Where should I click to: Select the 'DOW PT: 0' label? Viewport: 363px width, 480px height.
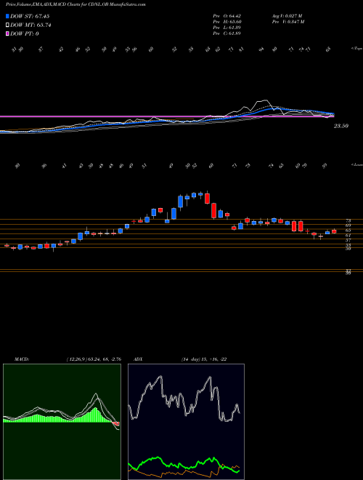(24, 33)
